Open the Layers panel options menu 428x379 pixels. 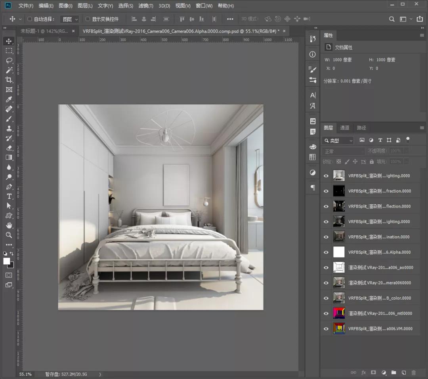[x=422, y=128]
